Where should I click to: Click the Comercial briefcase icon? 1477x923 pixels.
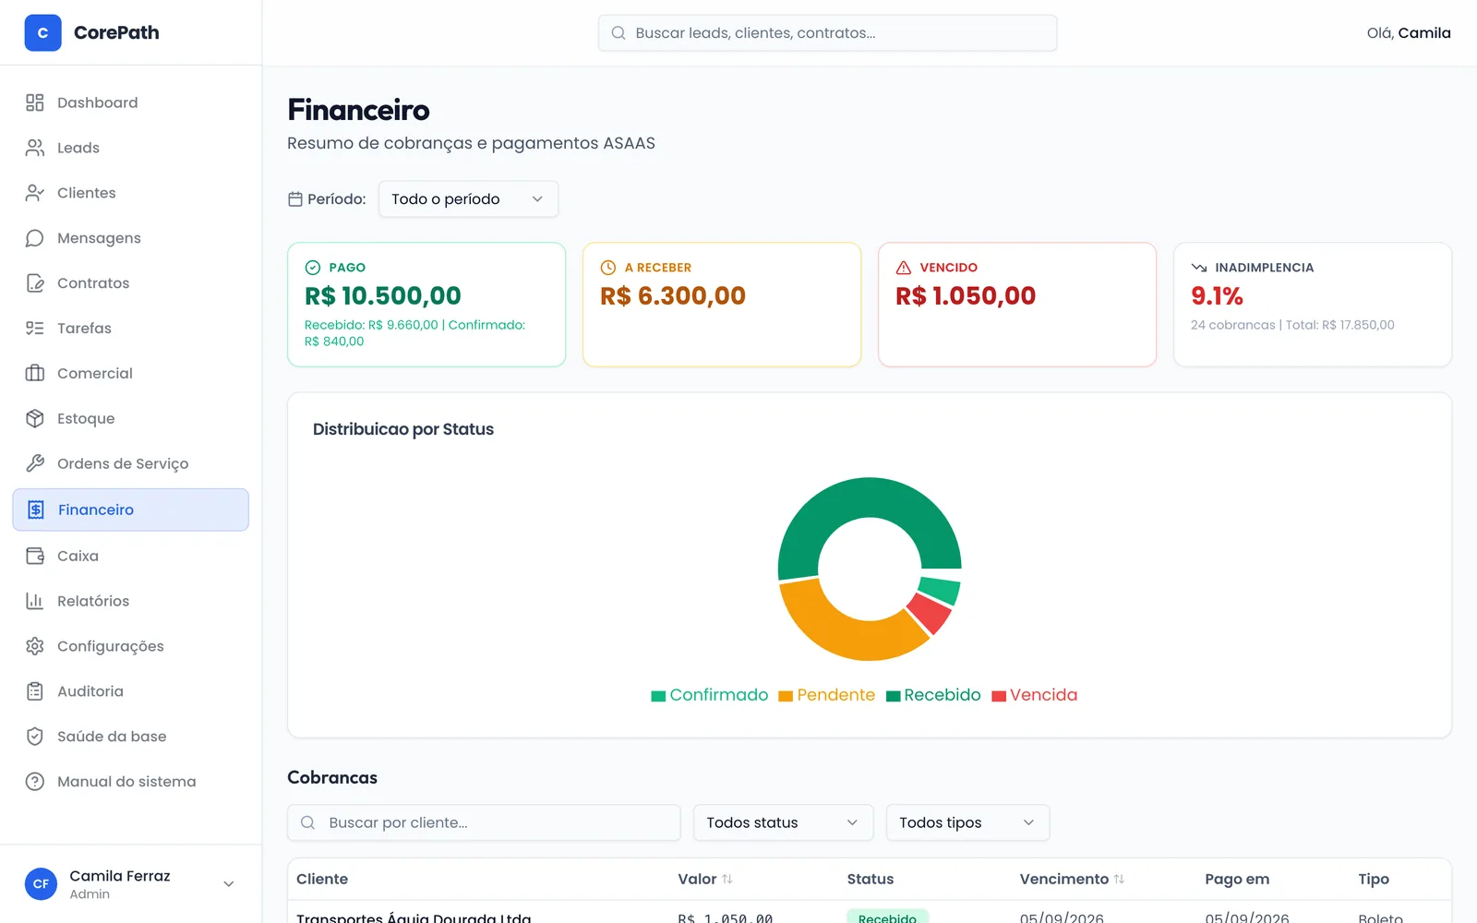point(35,374)
